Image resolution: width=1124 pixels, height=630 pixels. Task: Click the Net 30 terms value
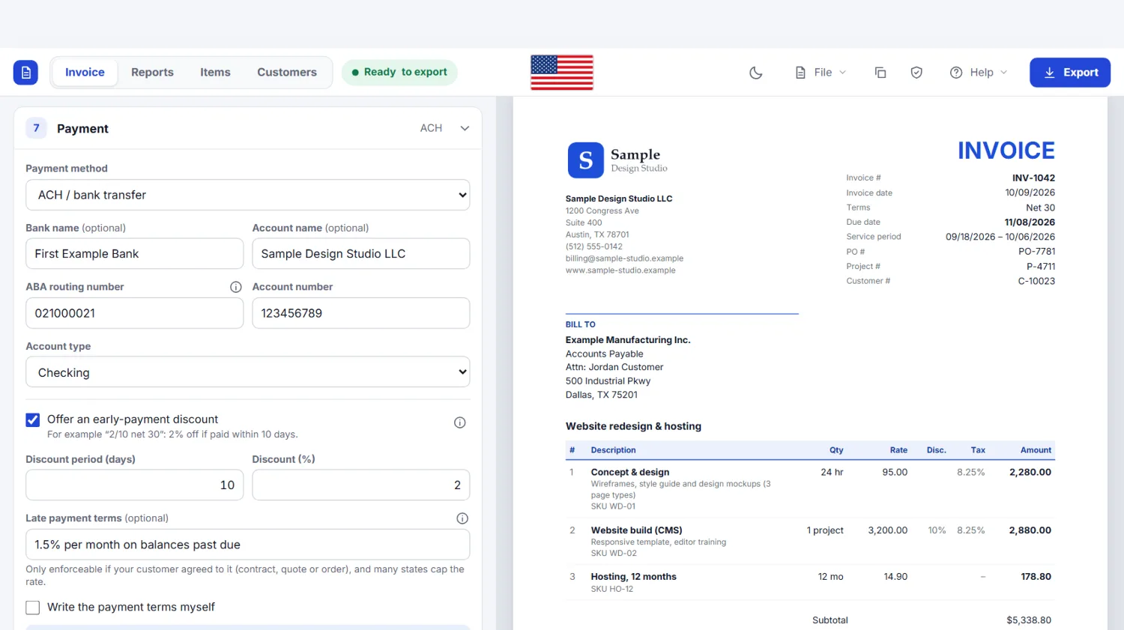[1040, 208]
